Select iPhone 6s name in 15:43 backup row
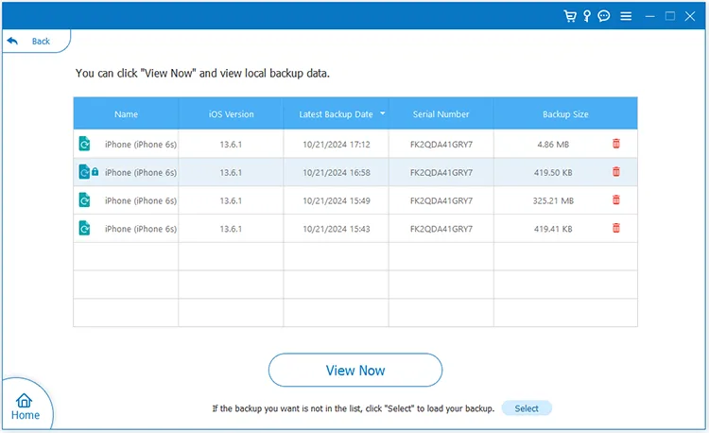 click(x=141, y=229)
